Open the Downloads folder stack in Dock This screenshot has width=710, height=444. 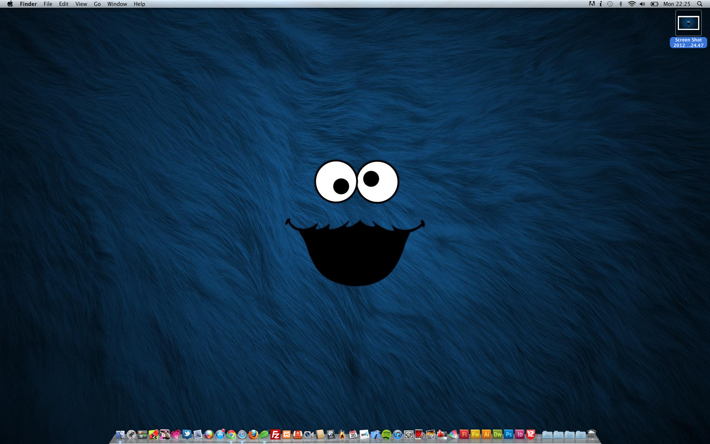(569, 435)
